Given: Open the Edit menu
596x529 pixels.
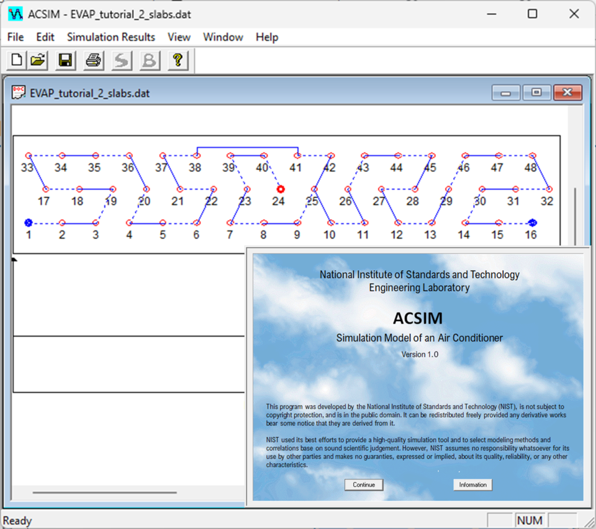Looking at the screenshot, I should tap(44, 37).
